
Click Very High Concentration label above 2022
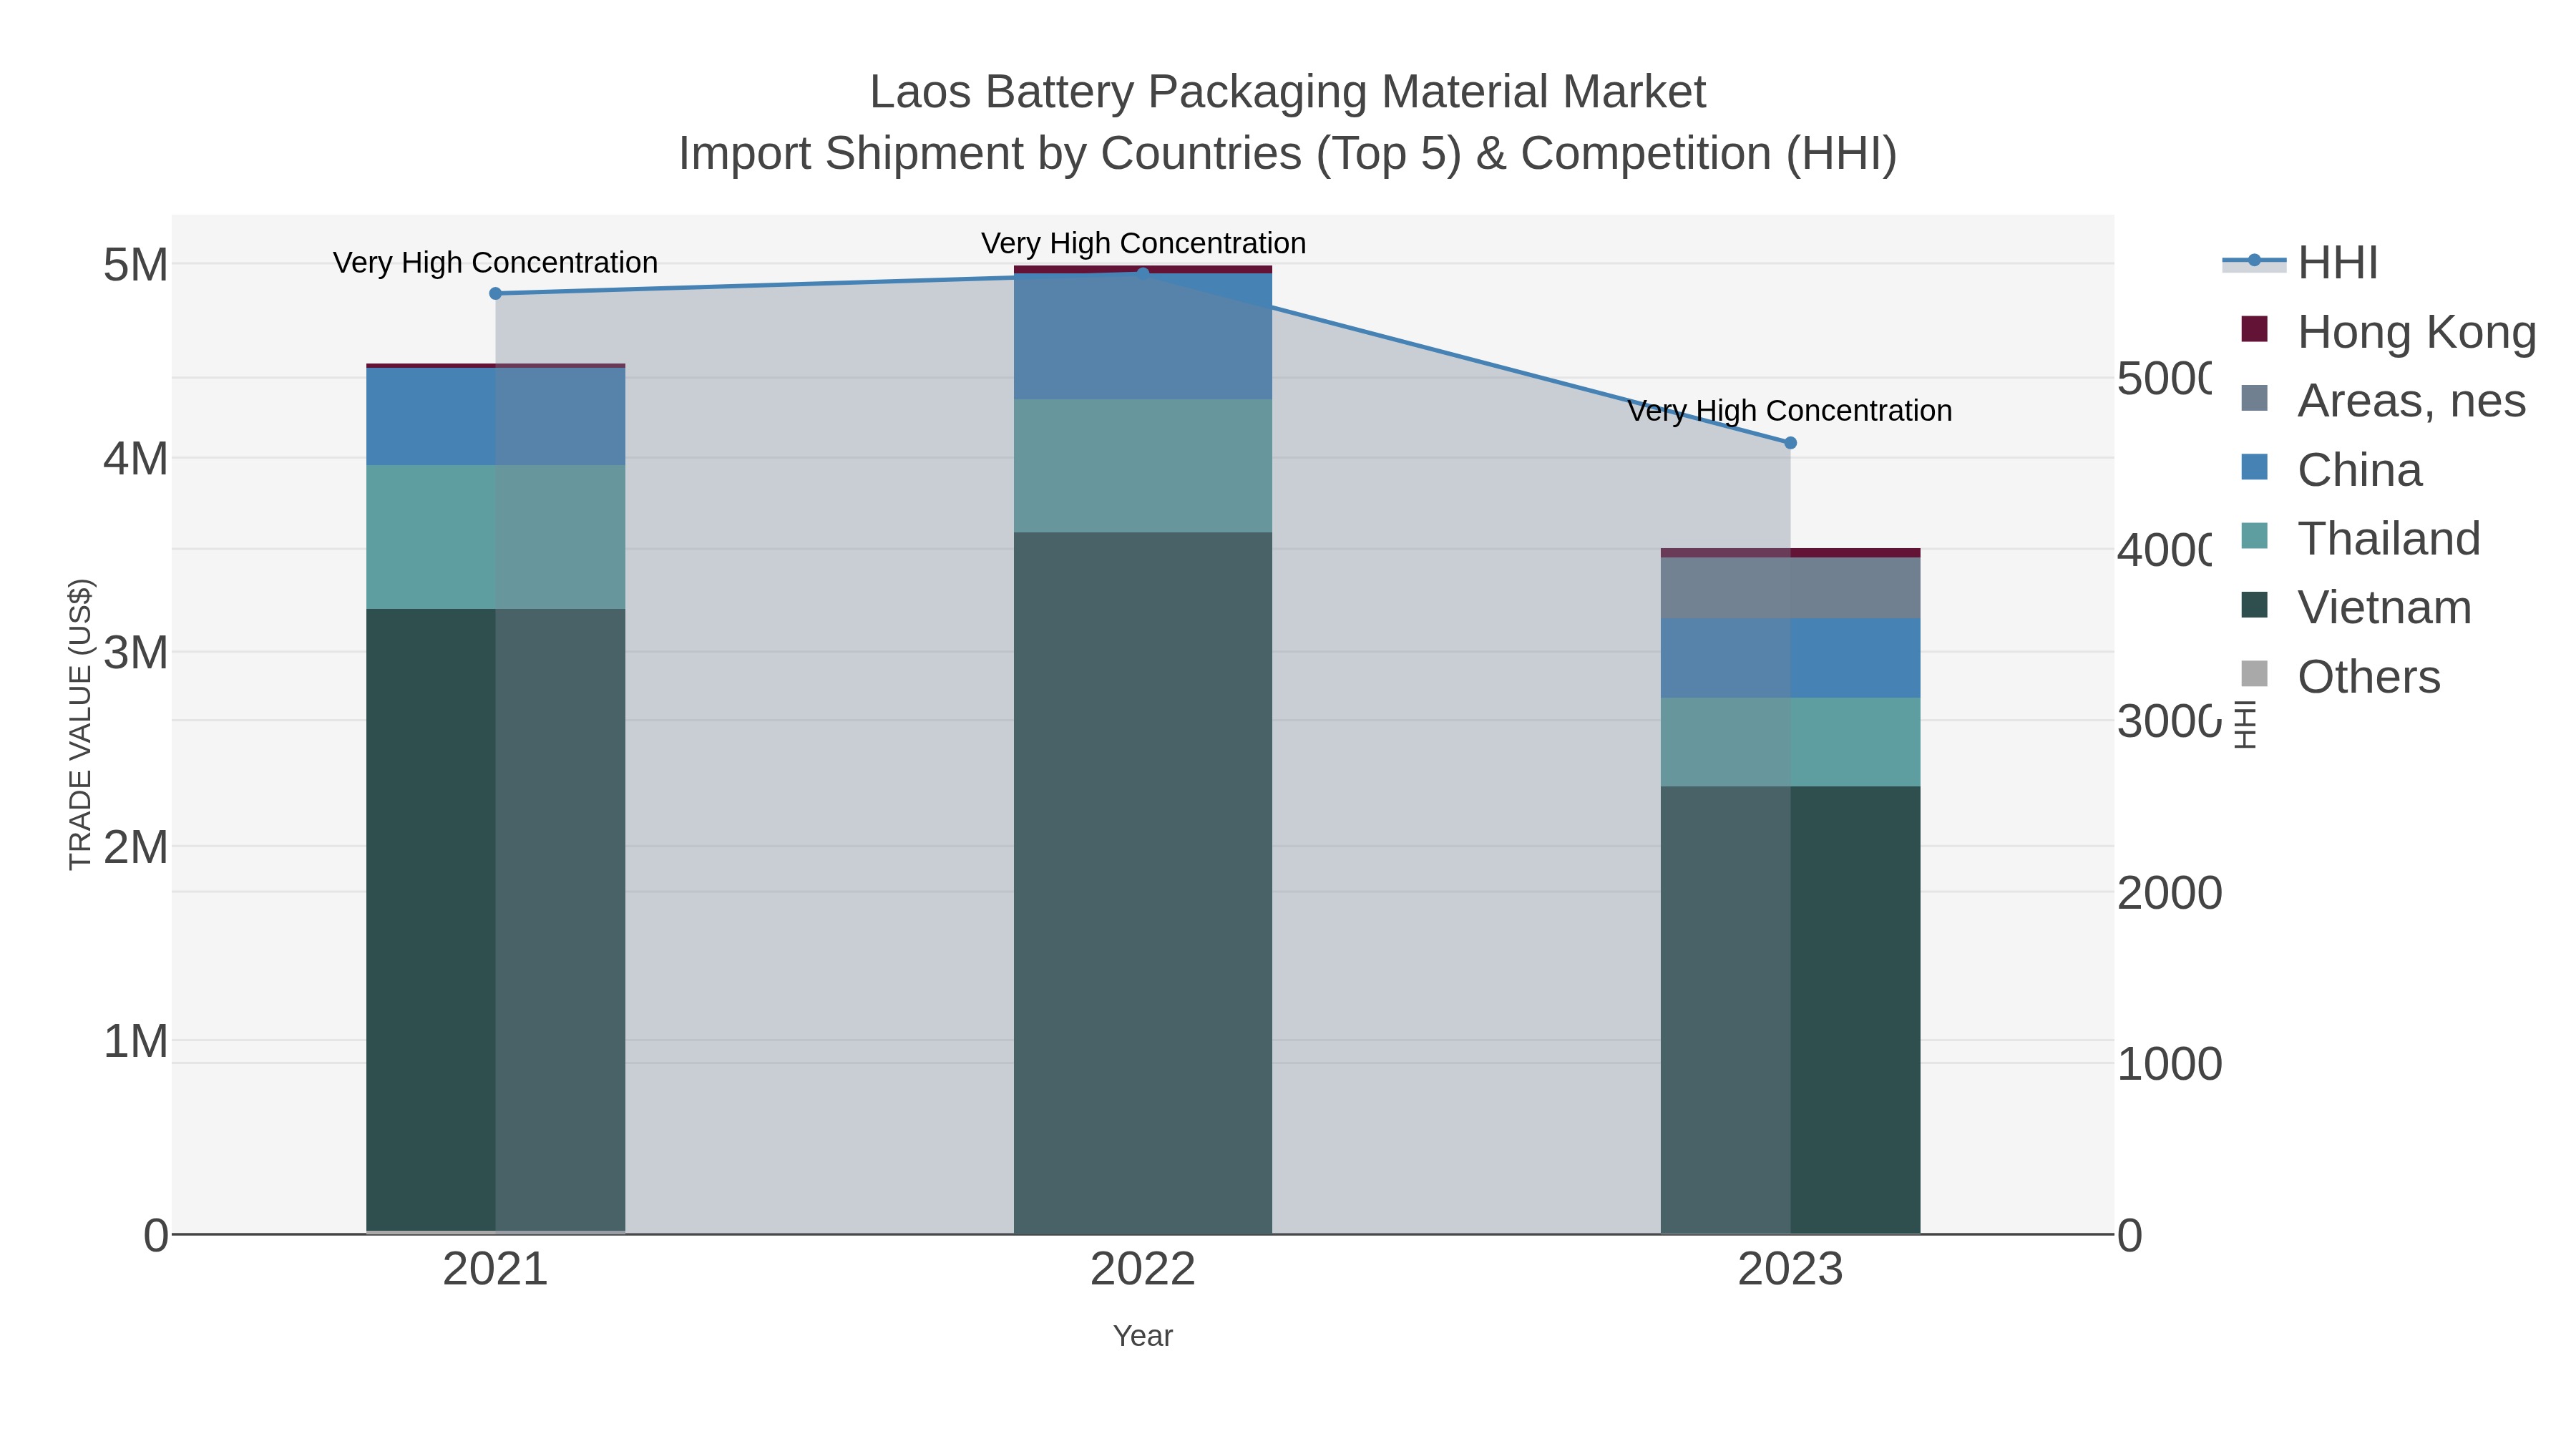click(x=1143, y=243)
